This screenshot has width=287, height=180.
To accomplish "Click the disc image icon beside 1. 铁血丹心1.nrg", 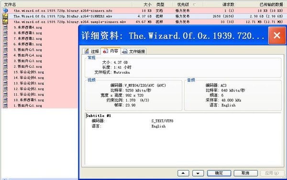I will tap(5, 106).
